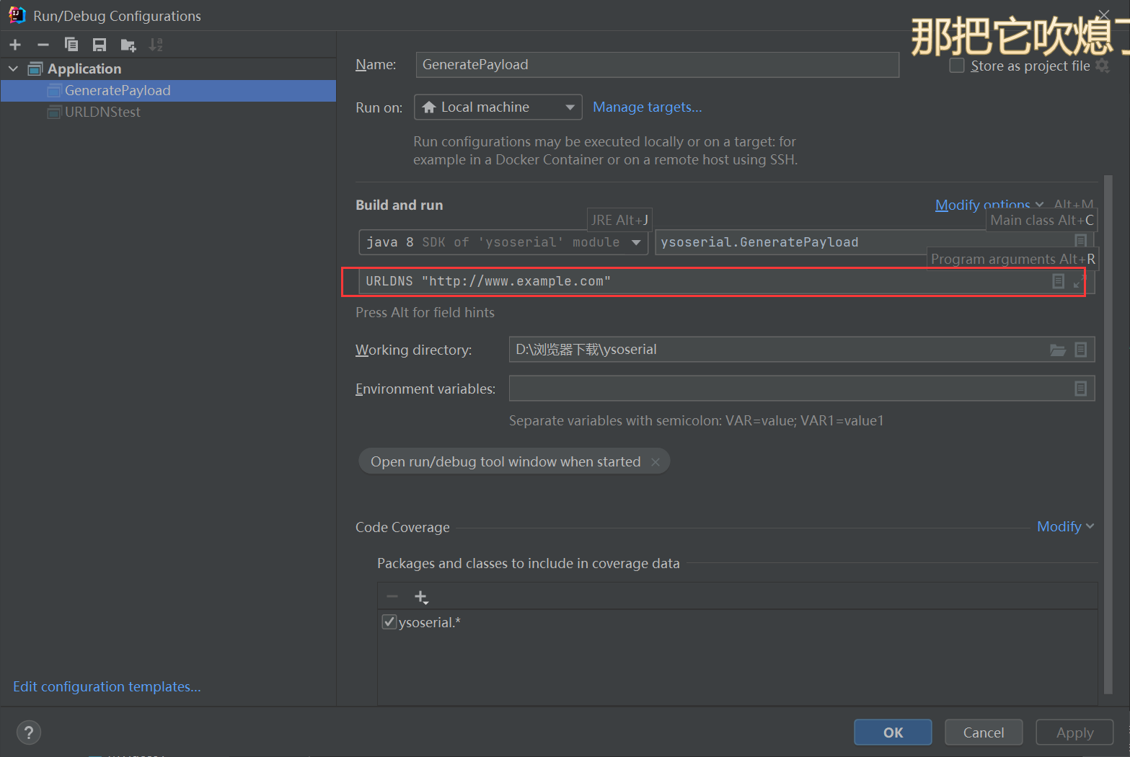Select URLDNStest configuration in tree
Screen dimensions: 1130x757
point(102,112)
